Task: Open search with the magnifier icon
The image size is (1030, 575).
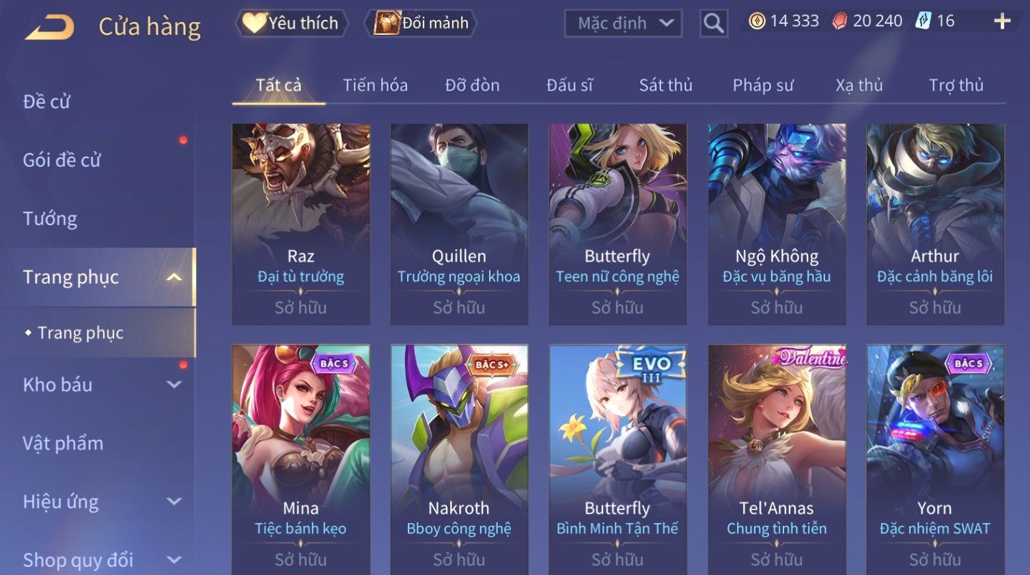Action: (713, 23)
